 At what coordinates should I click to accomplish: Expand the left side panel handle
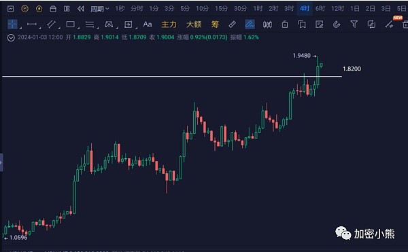pyautogui.click(x=1, y=162)
